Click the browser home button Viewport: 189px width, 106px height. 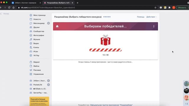coord(14,8)
